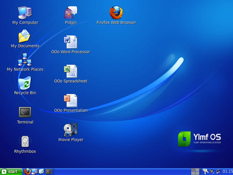Click the network icon in system tray
The height and width of the screenshot is (175, 233).
click(x=218, y=171)
